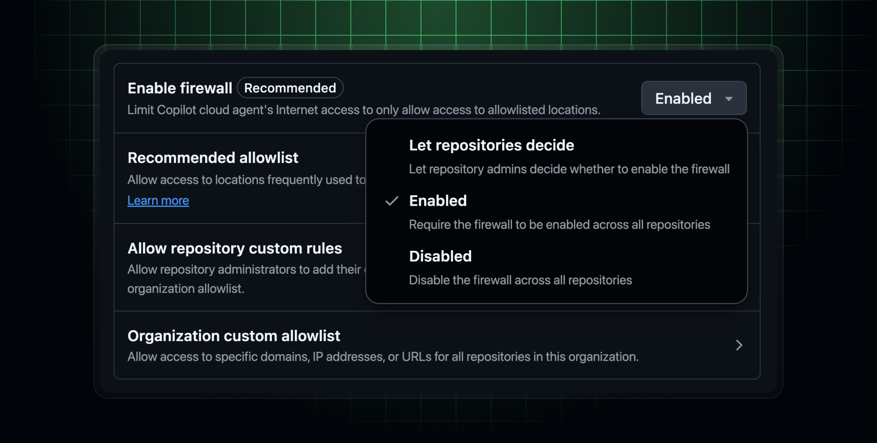Select the "Let repositories decide" option

(491, 146)
